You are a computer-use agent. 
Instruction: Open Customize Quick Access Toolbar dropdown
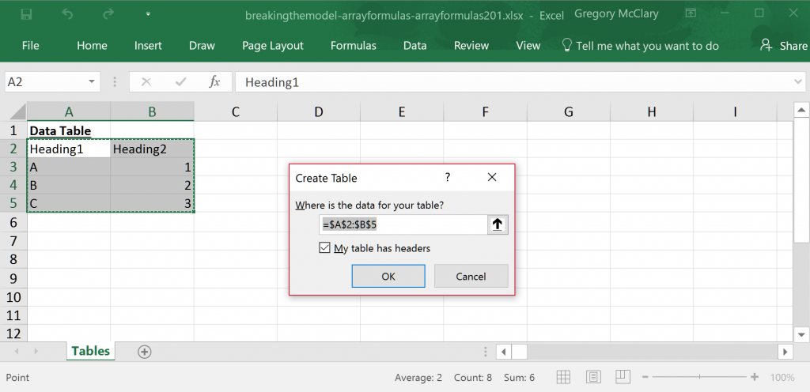point(148,14)
